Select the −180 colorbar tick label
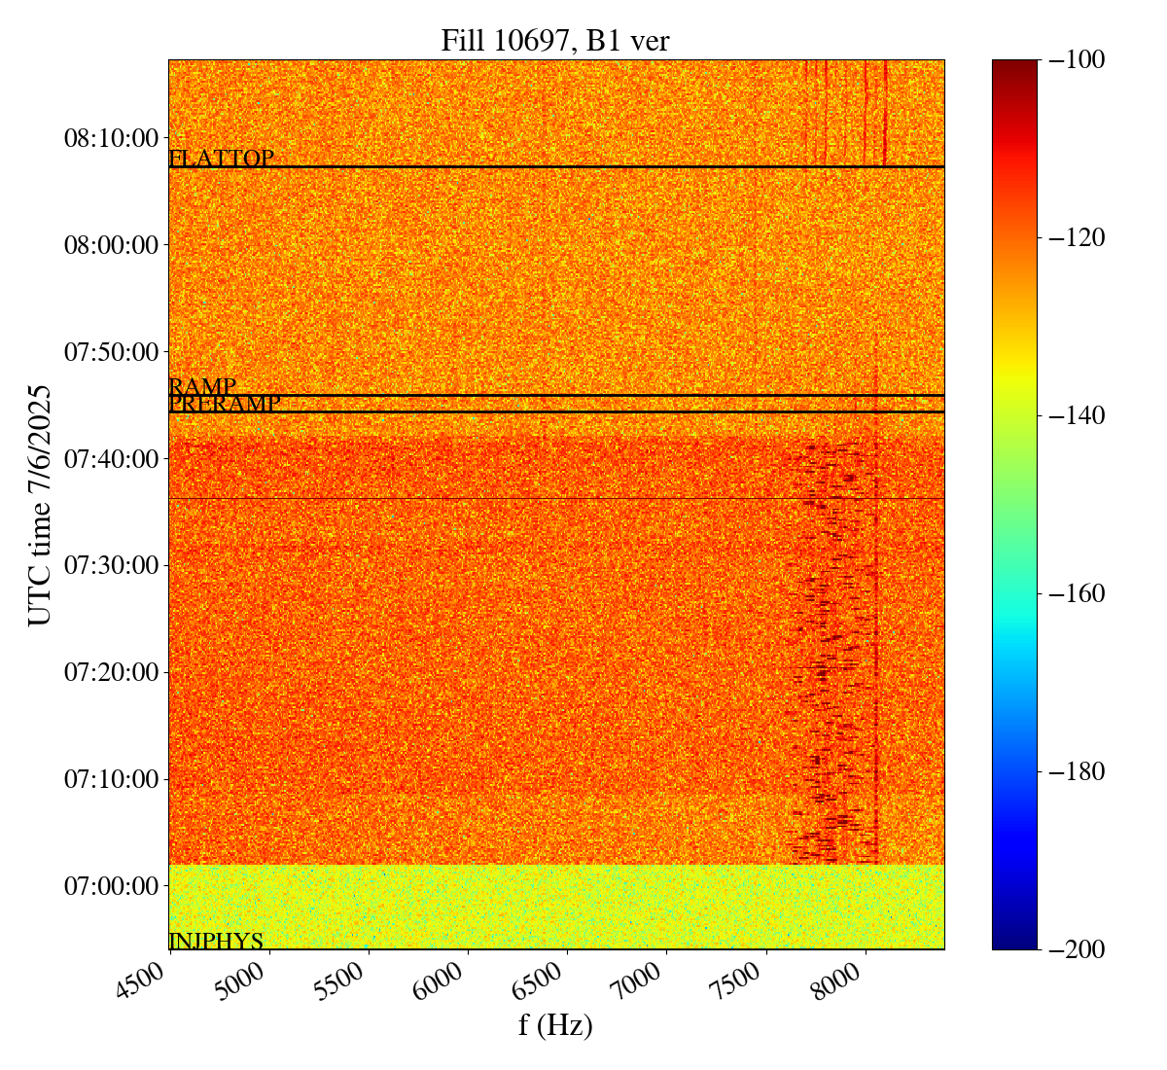Viewport: 1167px width, 1070px height. 1073,771
